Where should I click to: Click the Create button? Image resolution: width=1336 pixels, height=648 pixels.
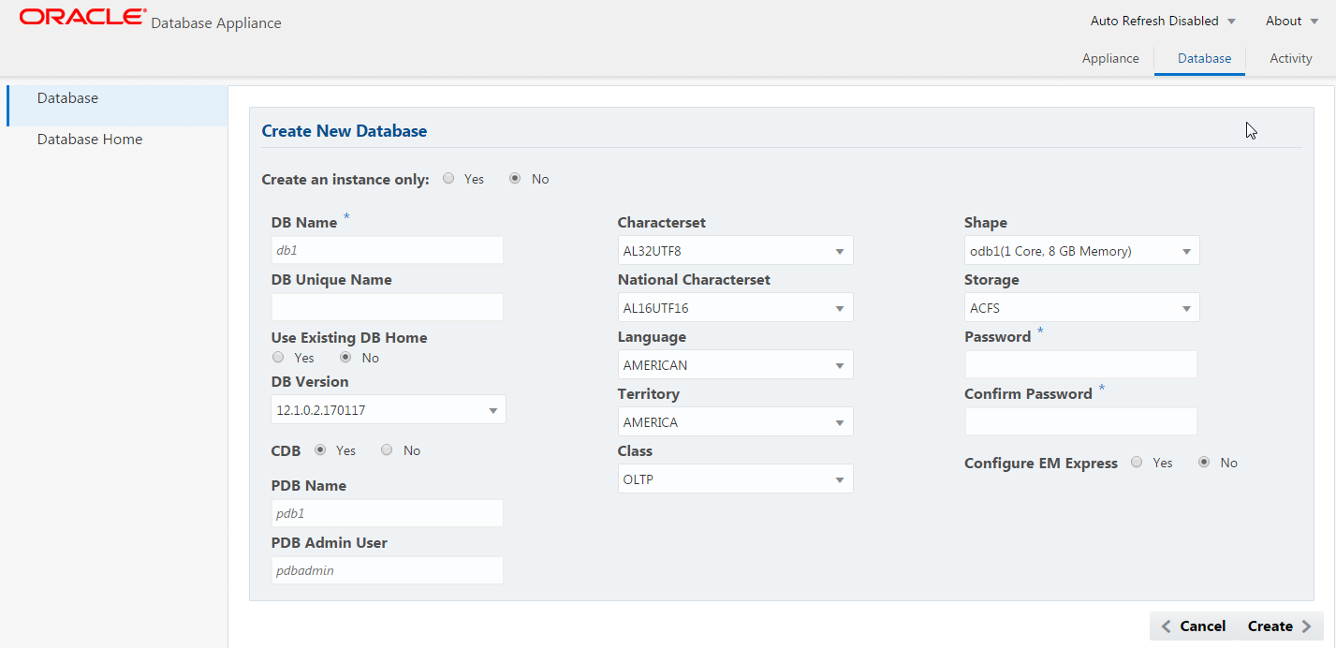click(1279, 626)
